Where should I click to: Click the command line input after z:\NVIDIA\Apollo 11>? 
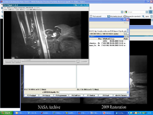[93, 92]
